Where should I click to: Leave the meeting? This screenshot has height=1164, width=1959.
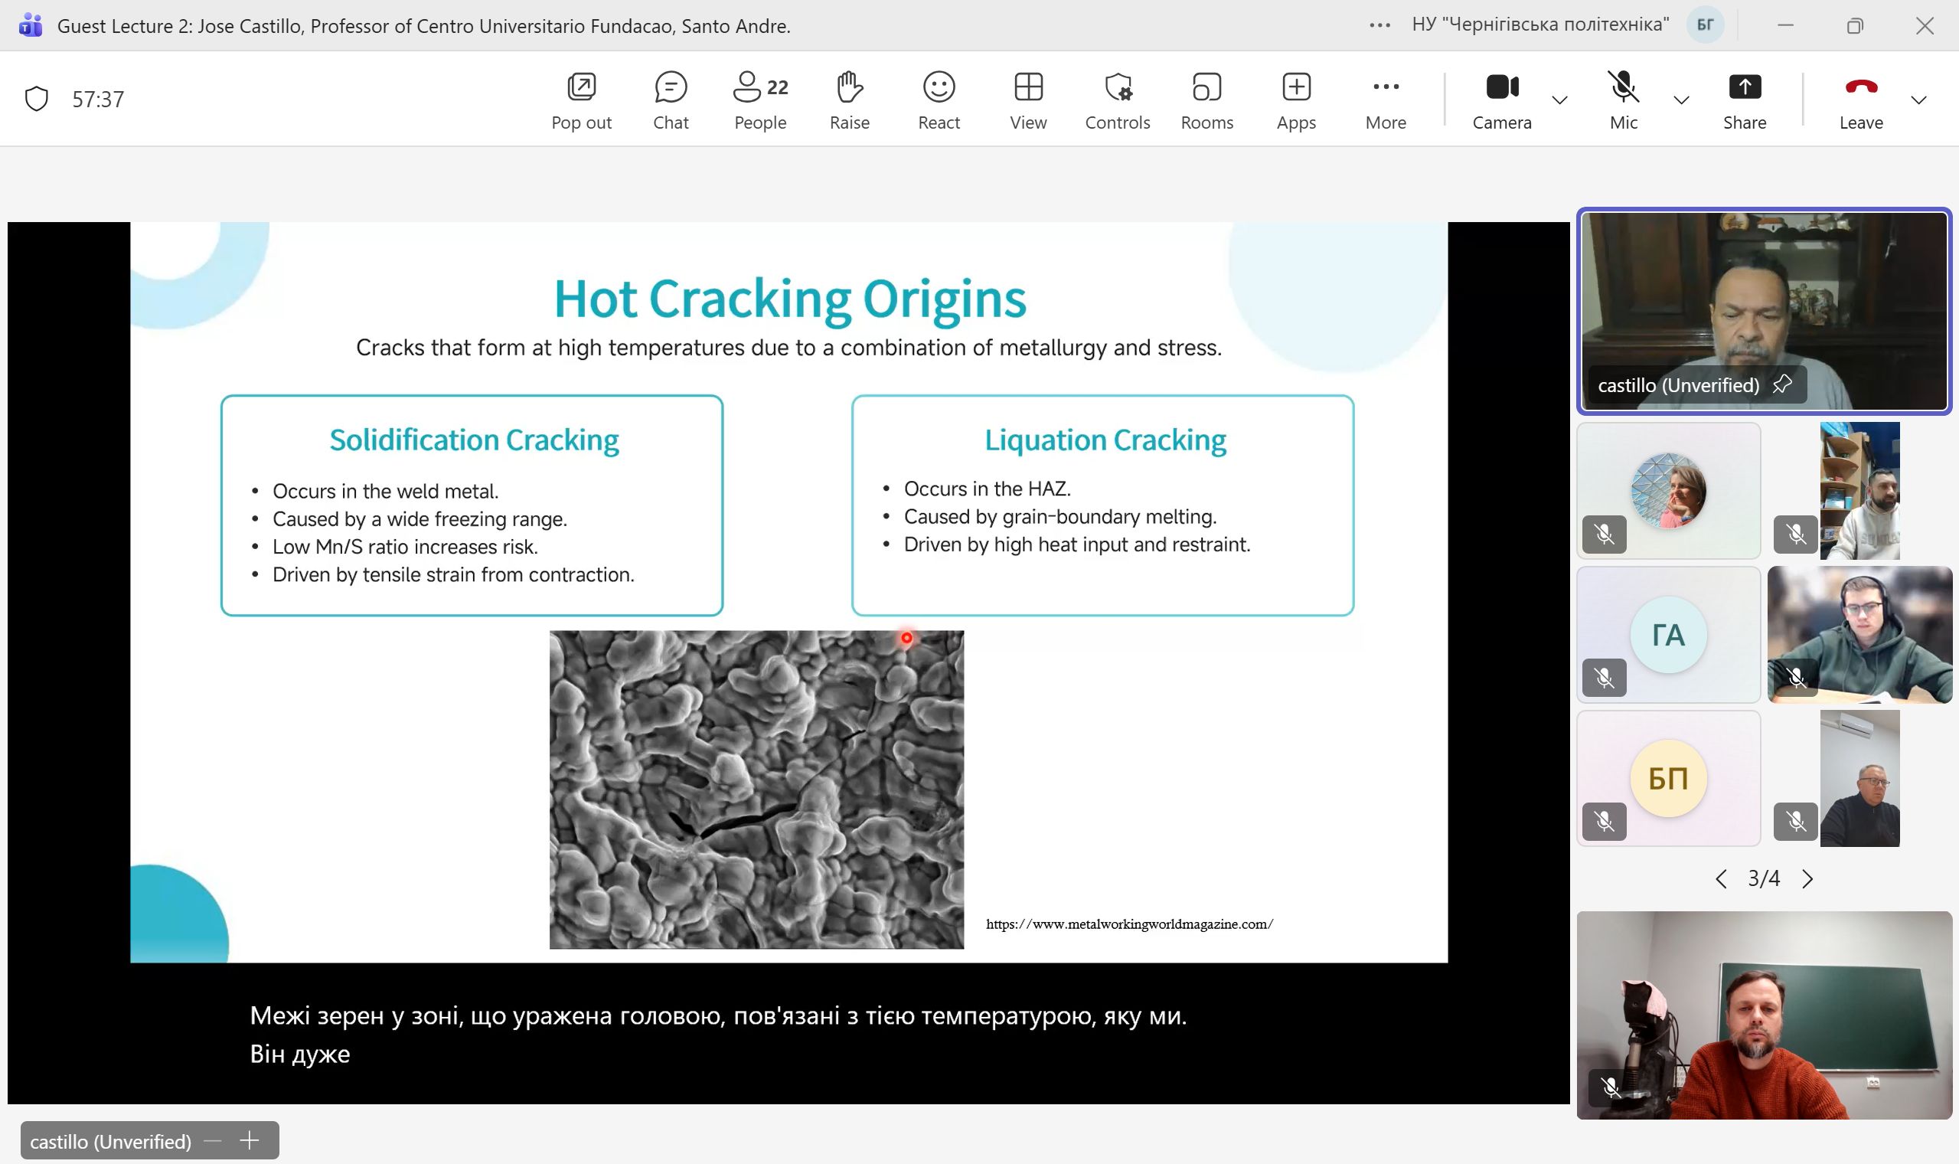[x=1860, y=100]
